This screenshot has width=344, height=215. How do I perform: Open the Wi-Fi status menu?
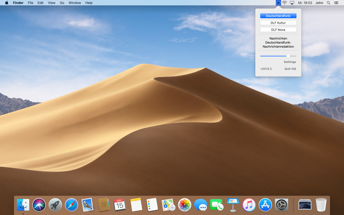coord(285,3)
